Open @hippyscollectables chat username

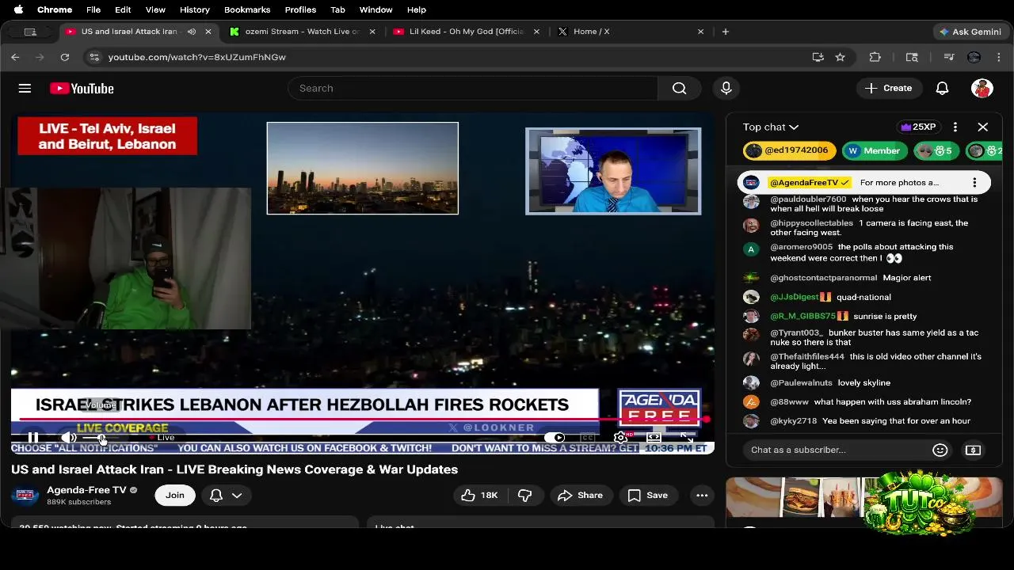tap(811, 223)
